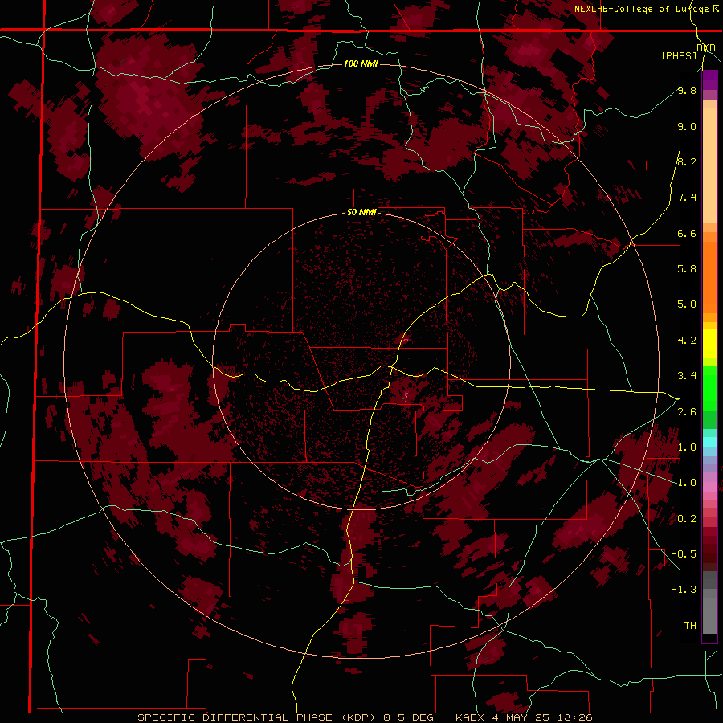The height and width of the screenshot is (723, 723).
Task: Click the 5.8 value on color scale
Action: tap(687, 269)
